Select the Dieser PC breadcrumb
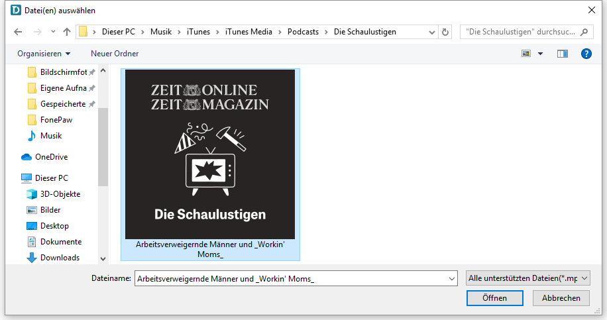607x320 pixels. point(119,32)
